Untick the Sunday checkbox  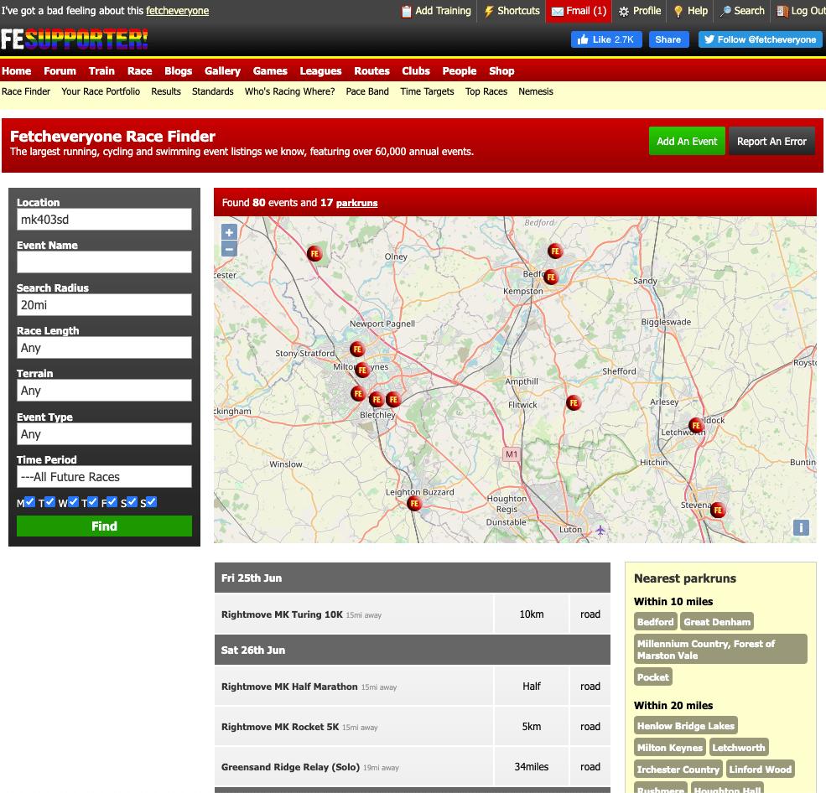(x=151, y=502)
